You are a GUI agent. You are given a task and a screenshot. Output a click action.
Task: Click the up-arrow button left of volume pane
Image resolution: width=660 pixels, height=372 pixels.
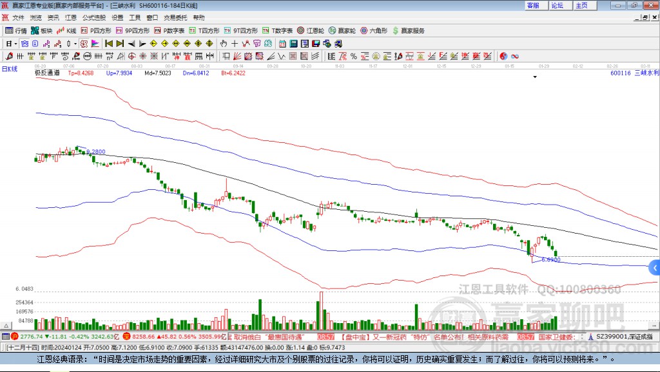point(6,326)
